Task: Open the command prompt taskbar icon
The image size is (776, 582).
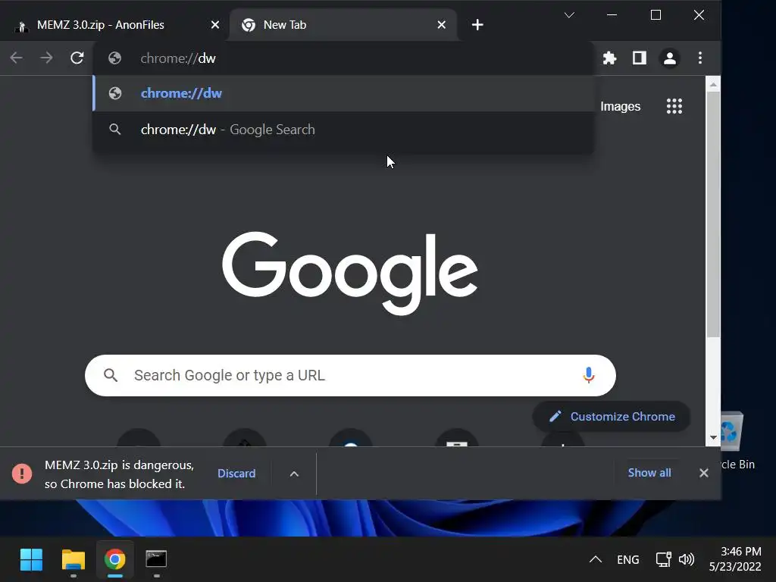Action: click(156, 560)
